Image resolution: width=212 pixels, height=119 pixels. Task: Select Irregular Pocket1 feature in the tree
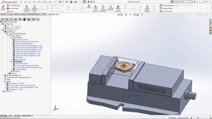point(29,46)
